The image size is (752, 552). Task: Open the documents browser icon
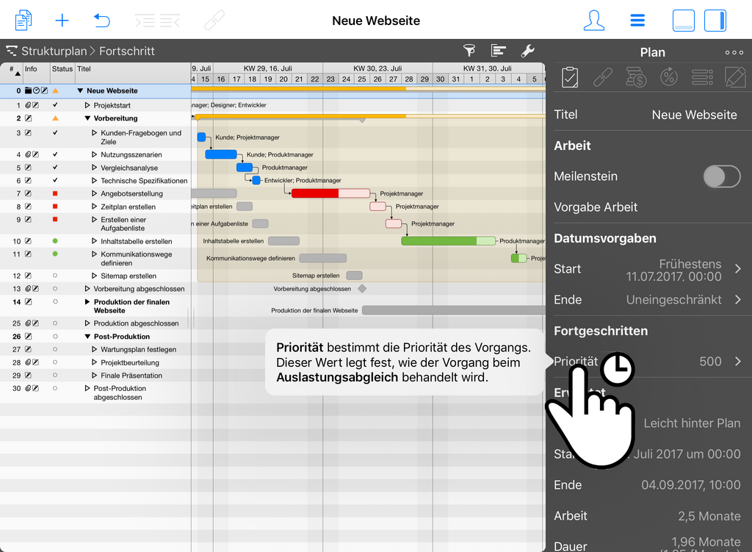click(23, 20)
